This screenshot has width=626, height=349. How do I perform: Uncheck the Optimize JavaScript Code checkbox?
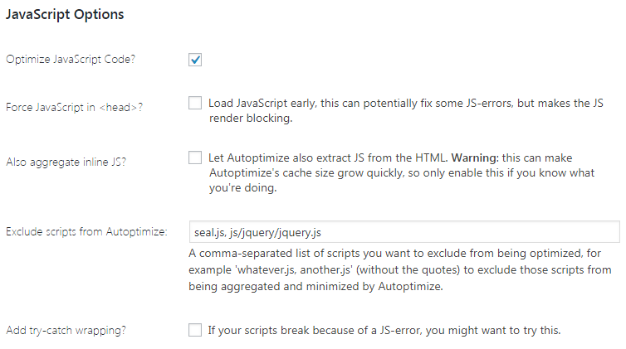(195, 60)
